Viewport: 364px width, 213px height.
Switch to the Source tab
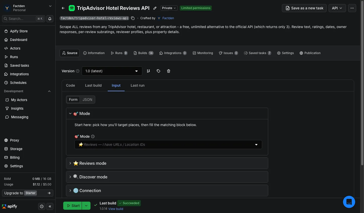70,53
